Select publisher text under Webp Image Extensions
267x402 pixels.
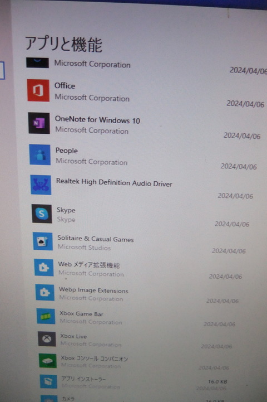pyautogui.click(x=91, y=298)
